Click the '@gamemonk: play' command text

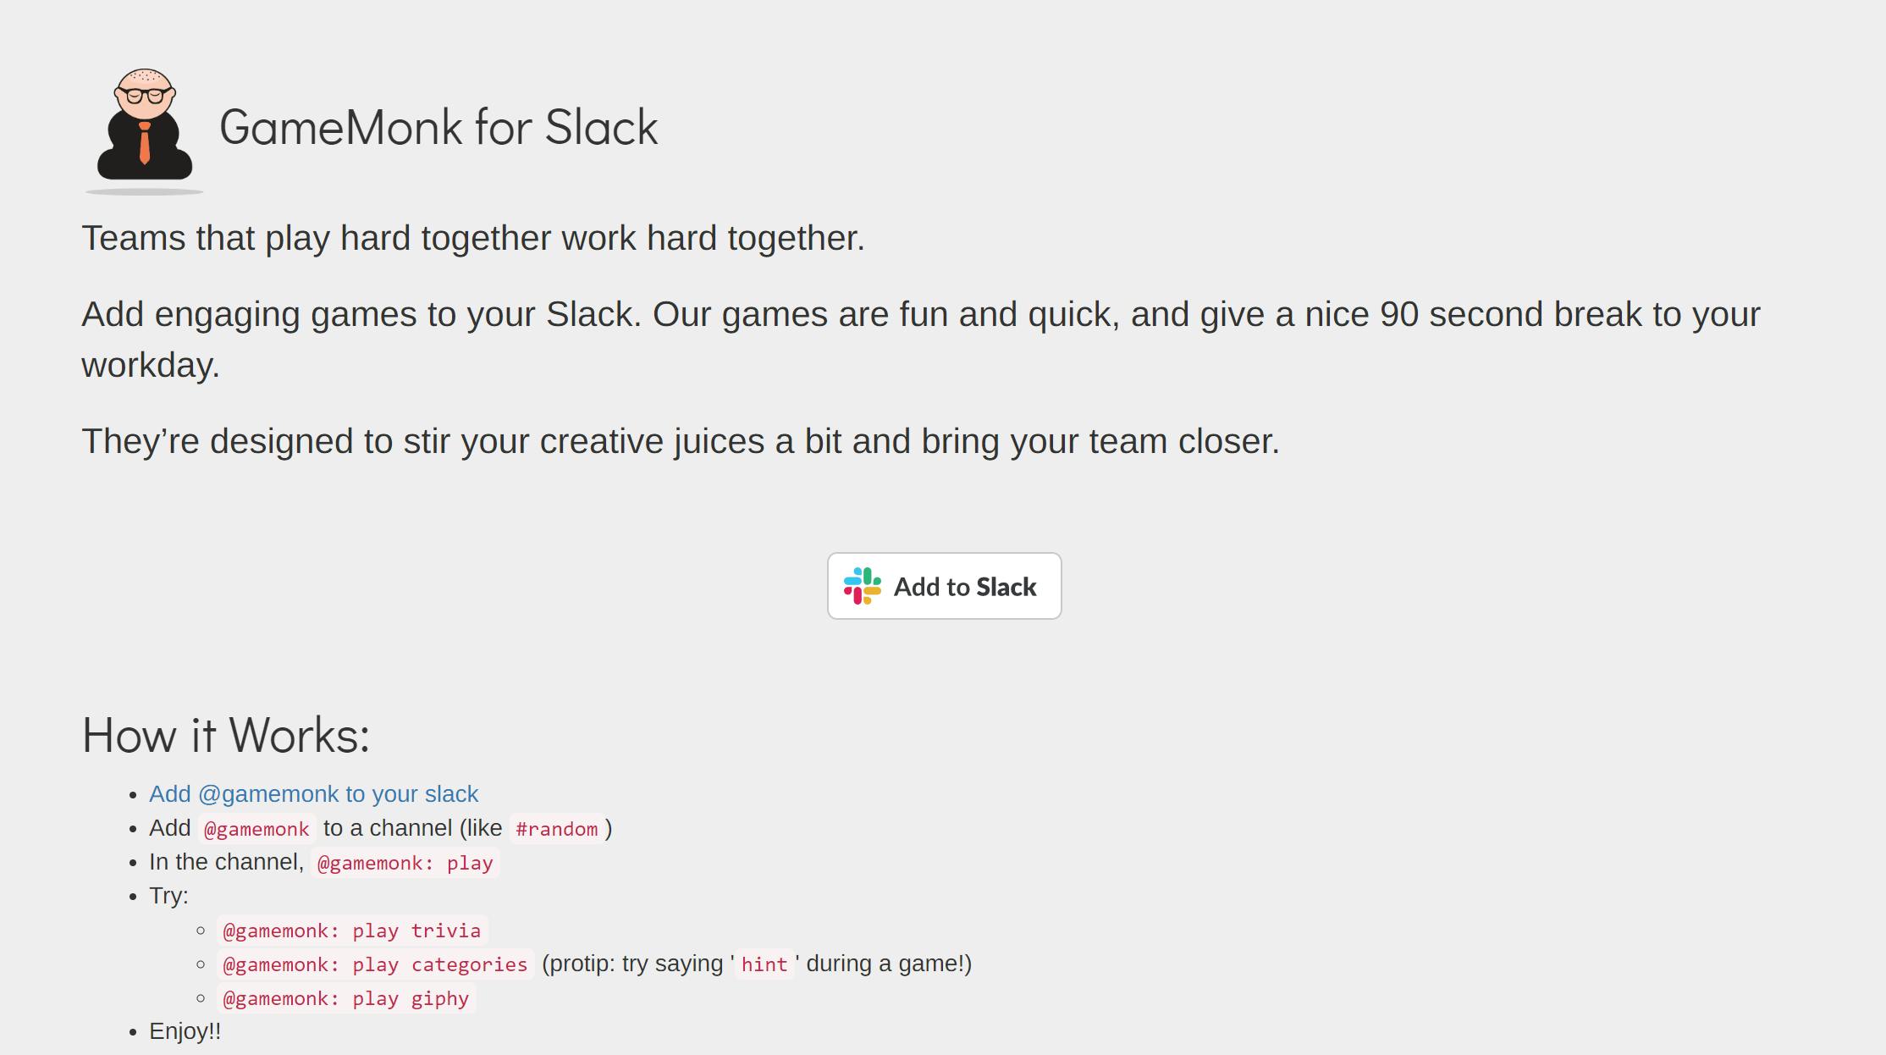(404, 862)
